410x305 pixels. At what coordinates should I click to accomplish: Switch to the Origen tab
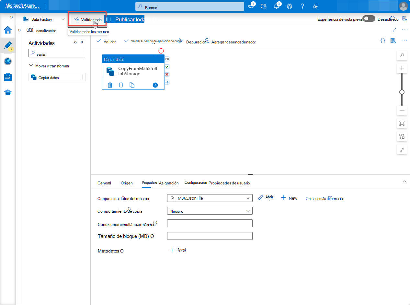[x=126, y=183]
